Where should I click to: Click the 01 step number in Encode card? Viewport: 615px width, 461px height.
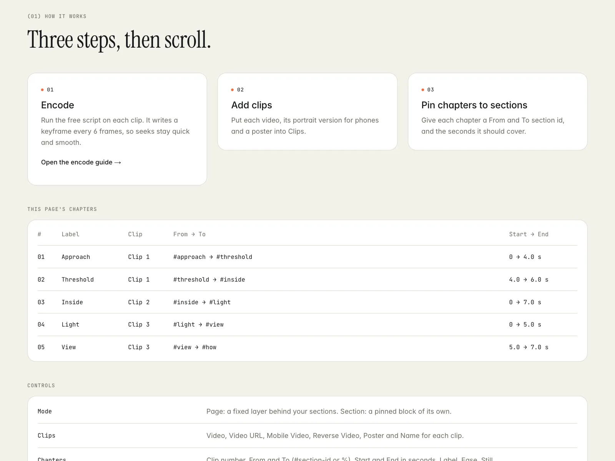pos(50,90)
